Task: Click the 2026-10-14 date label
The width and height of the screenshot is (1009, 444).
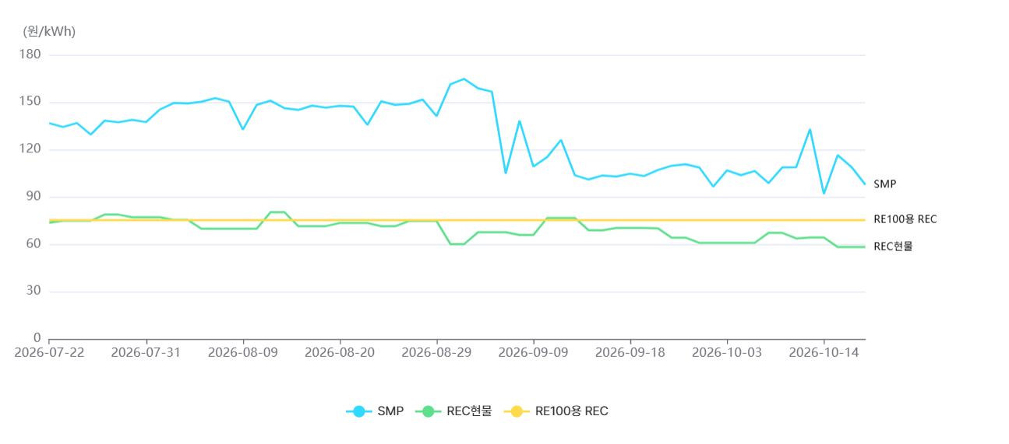Action: 824,352
